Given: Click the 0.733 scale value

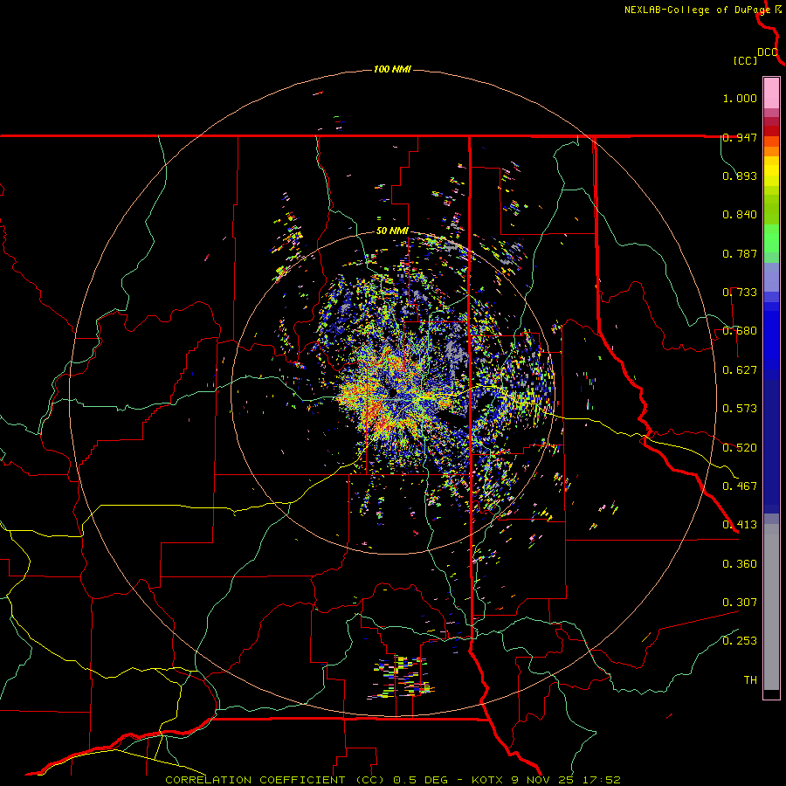Looking at the screenshot, I should [740, 293].
